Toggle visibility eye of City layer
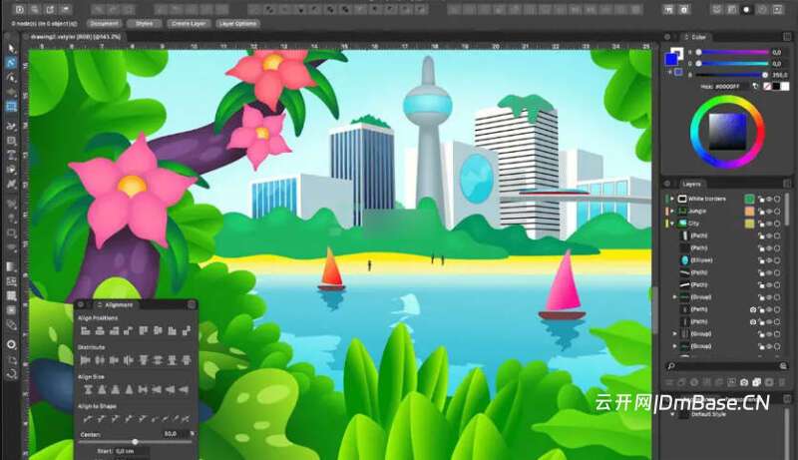The width and height of the screenshot is (798, 460). (769, 224)
